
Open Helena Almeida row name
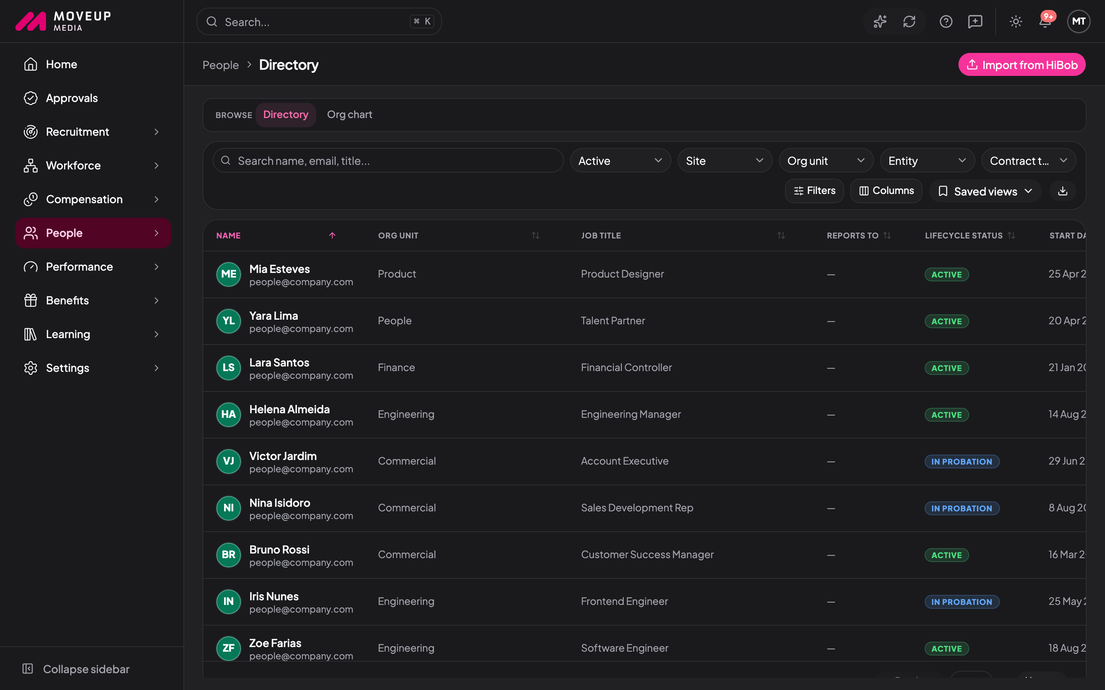coord(289,409)
